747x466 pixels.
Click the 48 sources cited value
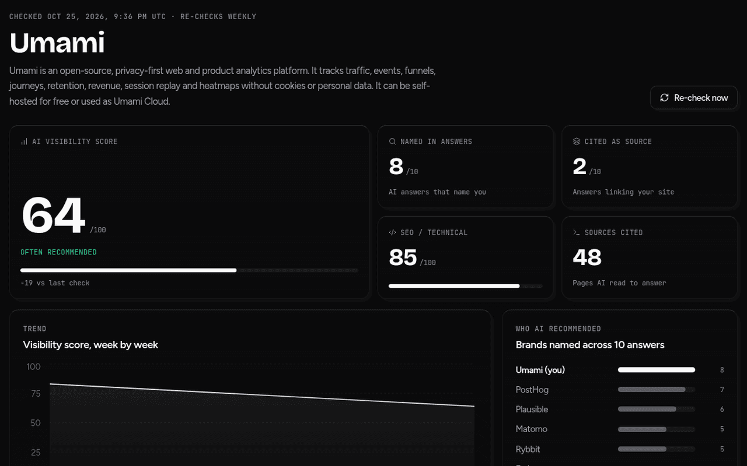[x=587, y=257]
